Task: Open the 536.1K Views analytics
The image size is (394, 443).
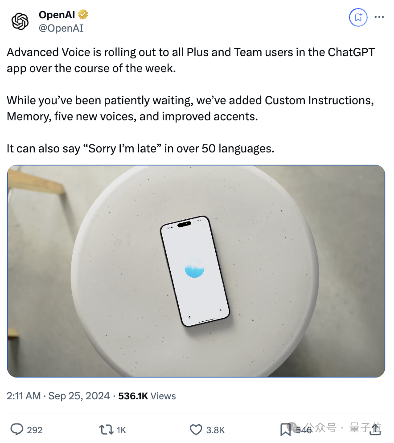Action: tap(147, 396)
